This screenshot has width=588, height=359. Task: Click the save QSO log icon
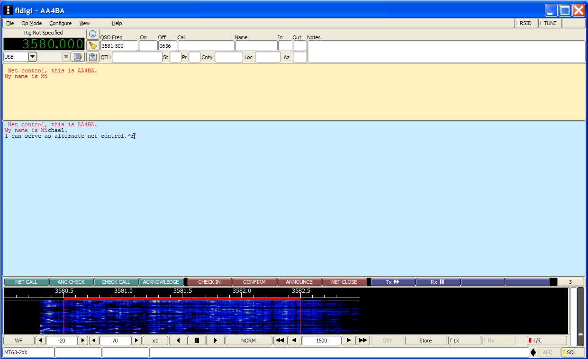[92, 57]
